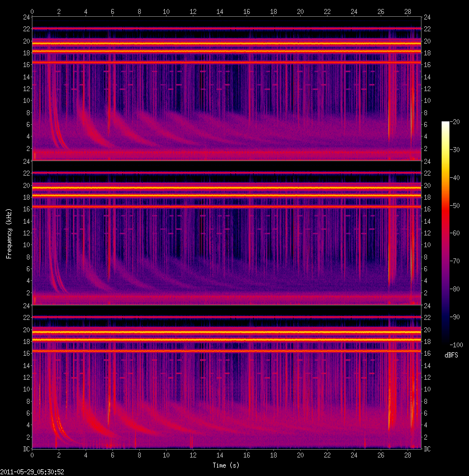Click the center of the top spectrogram panel
This screenshot has width=469, height=476.
226,88
